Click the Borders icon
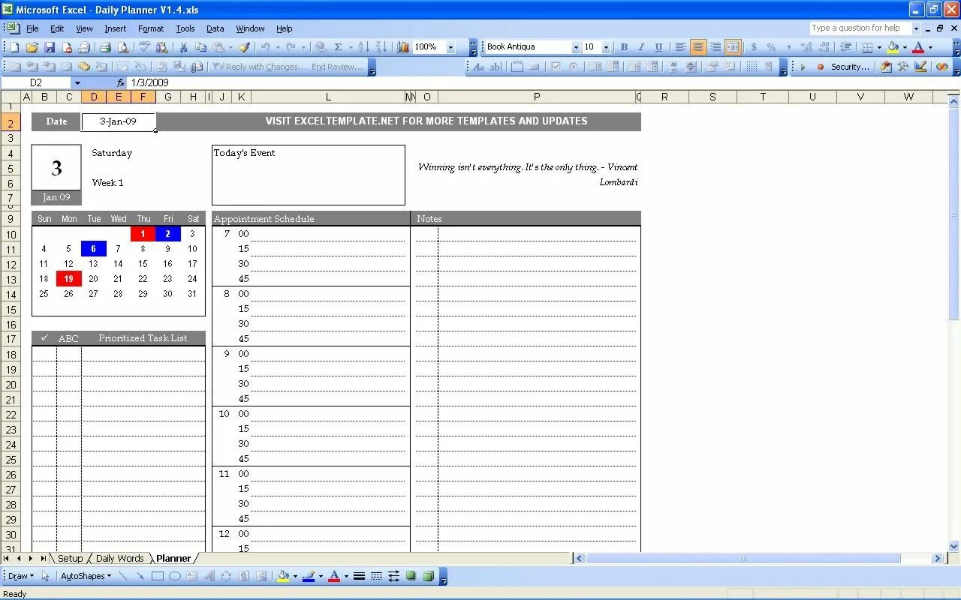The height and width of the screenshot is (600, 961). (868, 47)
